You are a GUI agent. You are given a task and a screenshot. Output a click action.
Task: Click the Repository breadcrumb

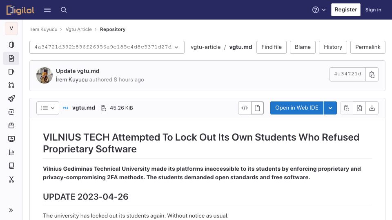tap(113, 29)
